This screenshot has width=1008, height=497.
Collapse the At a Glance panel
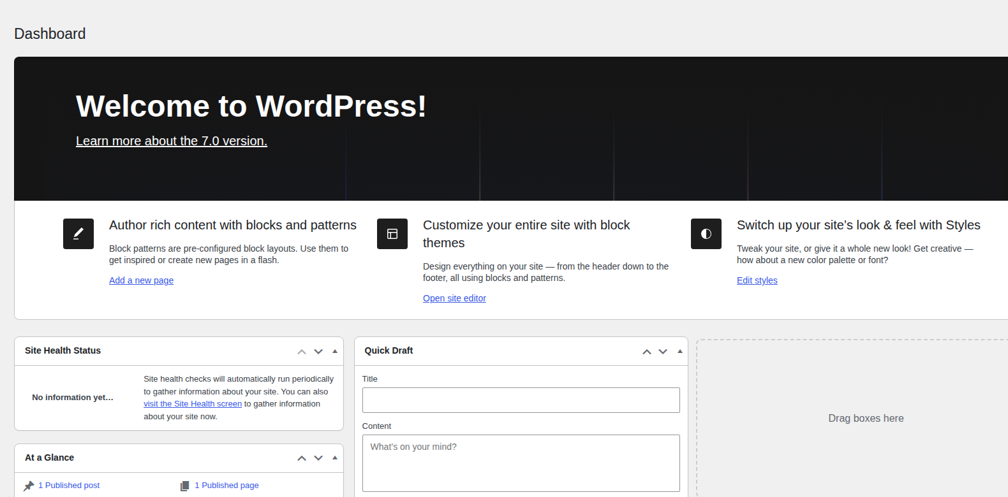coord(335,458)
